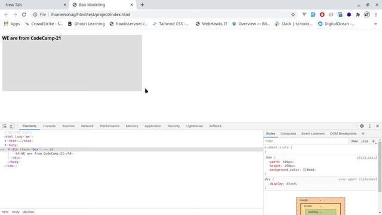
Task: Toggle the device toolbar icon in DevTools
Action: coord(12,126)
